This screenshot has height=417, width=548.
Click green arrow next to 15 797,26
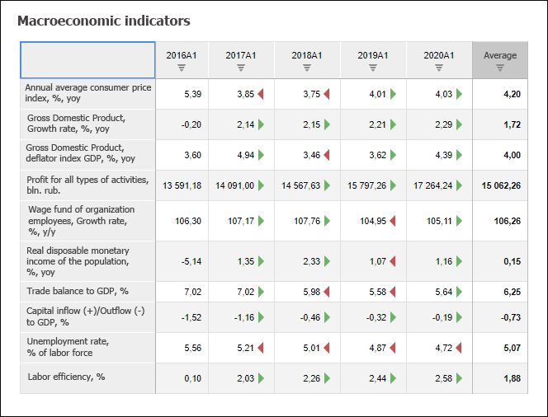coord(393,185)
